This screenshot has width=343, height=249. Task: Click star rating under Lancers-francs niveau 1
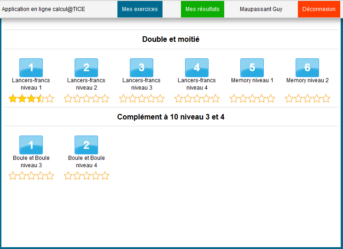click(x=31, y=98)
